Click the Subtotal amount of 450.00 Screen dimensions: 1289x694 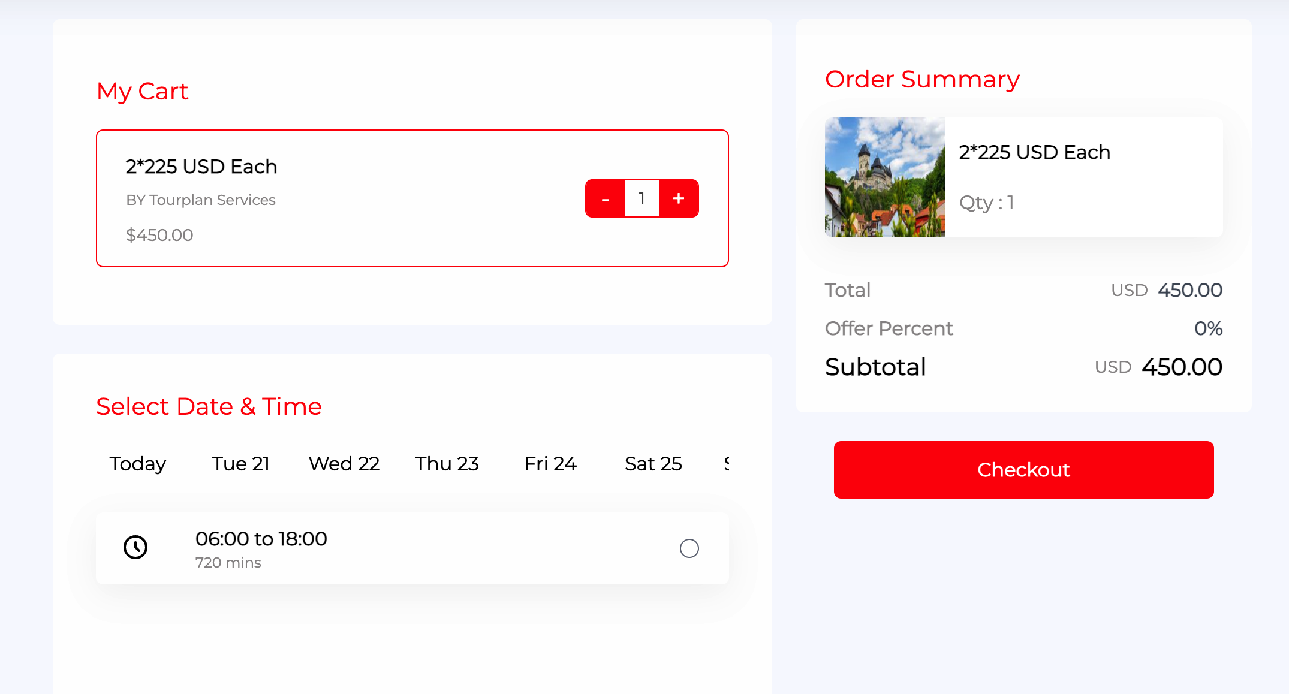click(1182, 366)
